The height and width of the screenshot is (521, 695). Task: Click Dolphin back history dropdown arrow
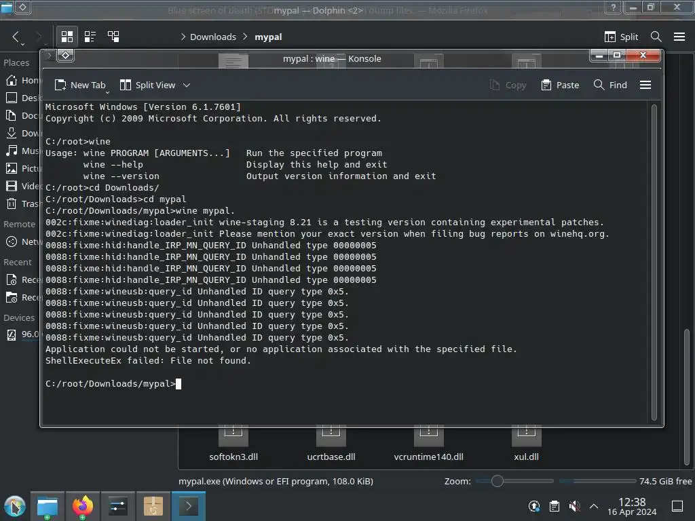22,45
